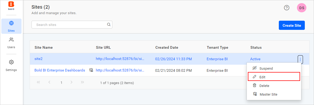
Task: Open the Users section in sidebar
Action: [11, 43]
